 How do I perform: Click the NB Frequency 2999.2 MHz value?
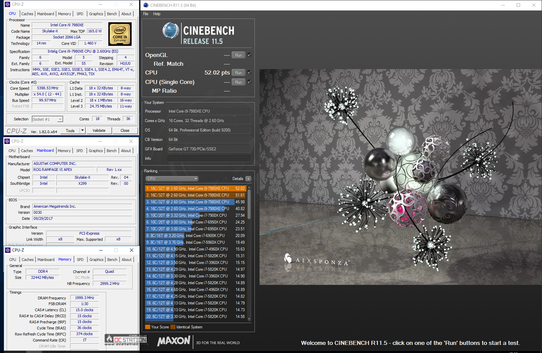click(110, 284)
